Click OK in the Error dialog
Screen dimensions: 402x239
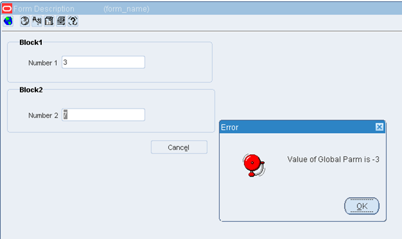pos(362,206)
